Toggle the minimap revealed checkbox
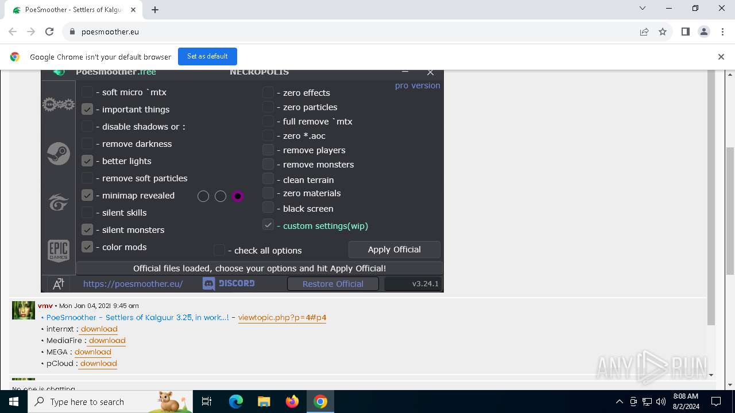The width and height of the screenshot is (735, 413). (x=87, y=195)
